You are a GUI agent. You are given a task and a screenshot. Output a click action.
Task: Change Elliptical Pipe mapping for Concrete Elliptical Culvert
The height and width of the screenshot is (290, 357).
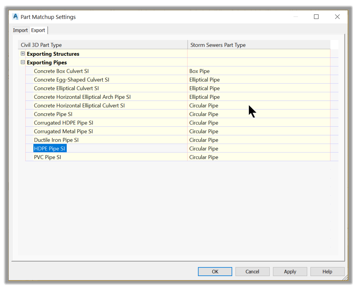[x=259, y=88]
